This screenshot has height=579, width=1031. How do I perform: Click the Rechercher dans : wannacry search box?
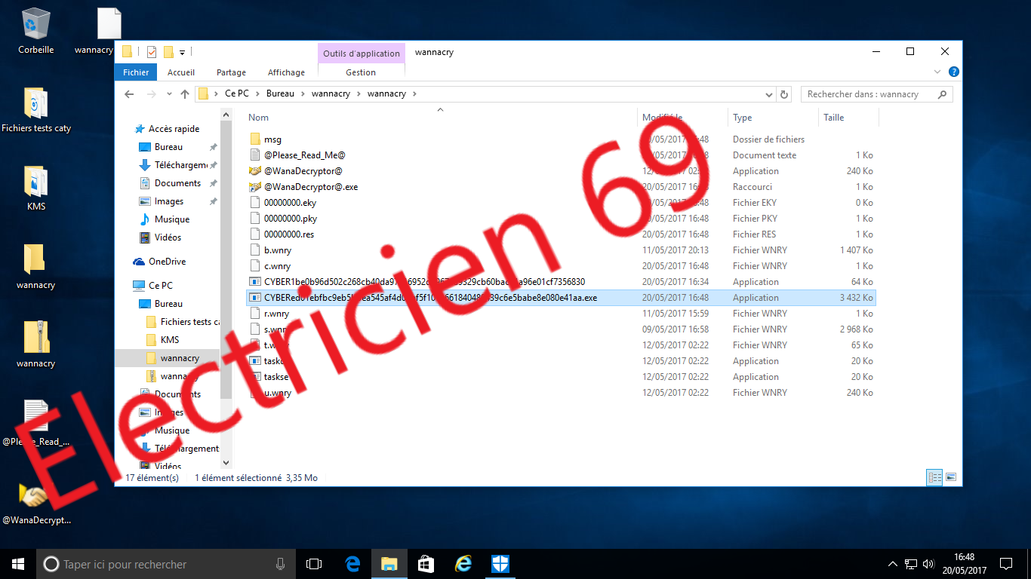point(876,94)
